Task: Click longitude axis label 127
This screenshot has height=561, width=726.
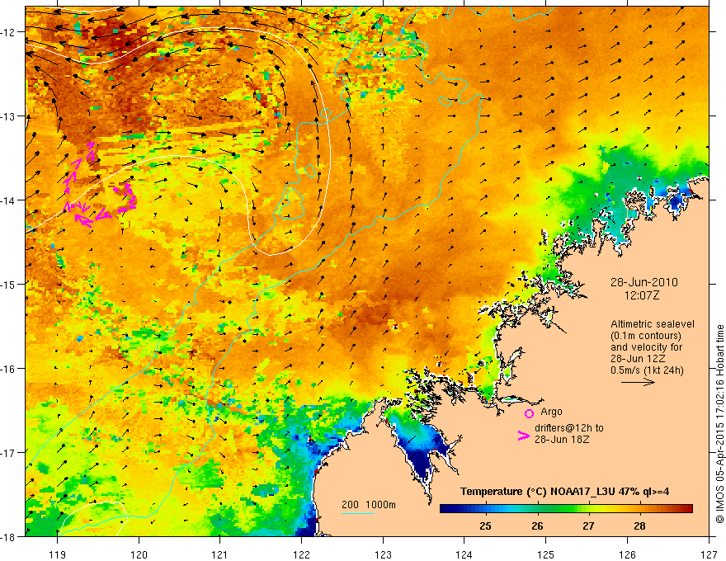Action: [x=709, y=554]
